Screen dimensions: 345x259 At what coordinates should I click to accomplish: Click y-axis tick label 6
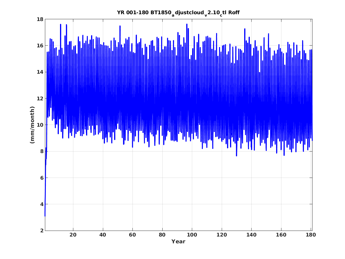[42, 178]
